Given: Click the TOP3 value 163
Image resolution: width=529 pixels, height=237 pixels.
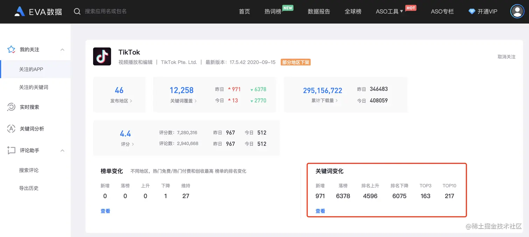Looking at the screenshot, I should click(425, 196).
